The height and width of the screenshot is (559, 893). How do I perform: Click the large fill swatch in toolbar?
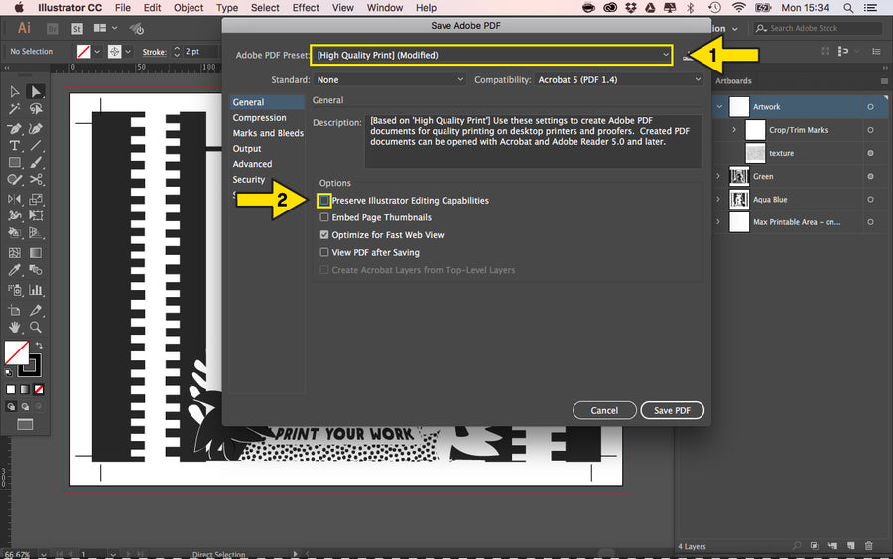(17, 353)
